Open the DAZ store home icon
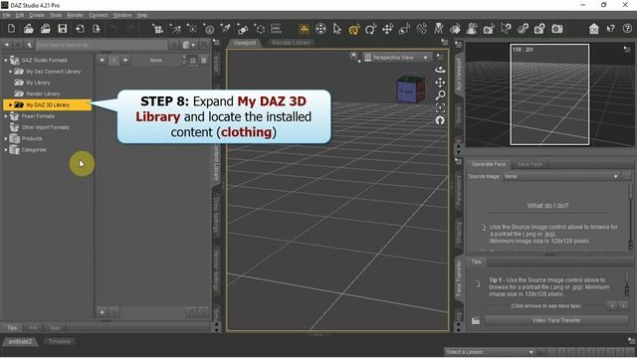The width and height of the screenshot is (637, 358). (594, 29)
